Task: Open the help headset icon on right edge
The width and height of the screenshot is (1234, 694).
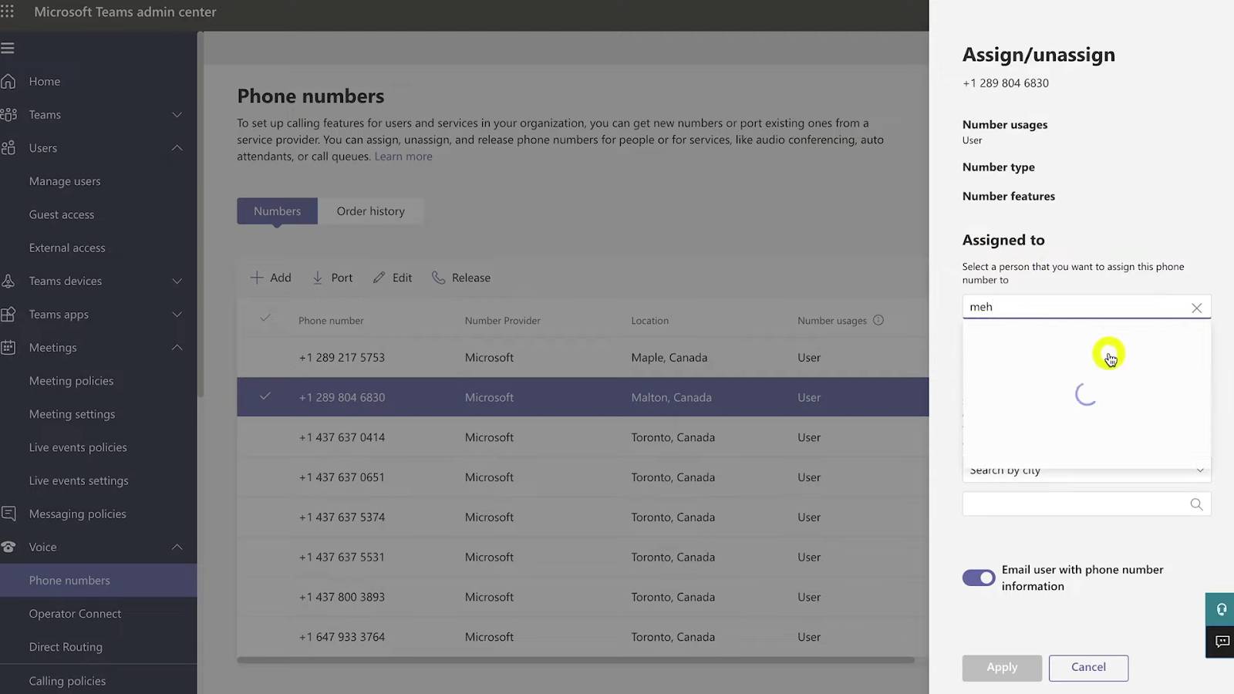Action: click(x=1221, y=609)
